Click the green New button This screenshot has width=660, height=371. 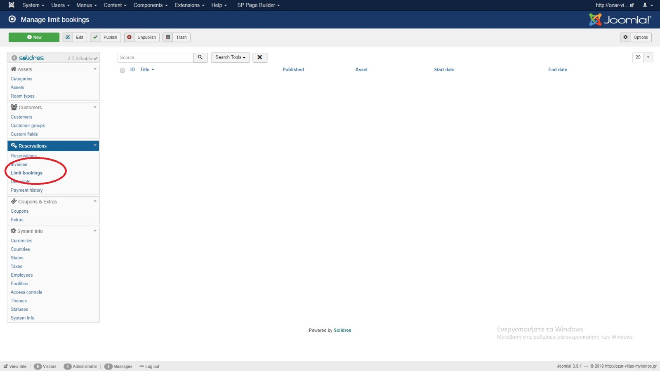(x=34, y=38)
